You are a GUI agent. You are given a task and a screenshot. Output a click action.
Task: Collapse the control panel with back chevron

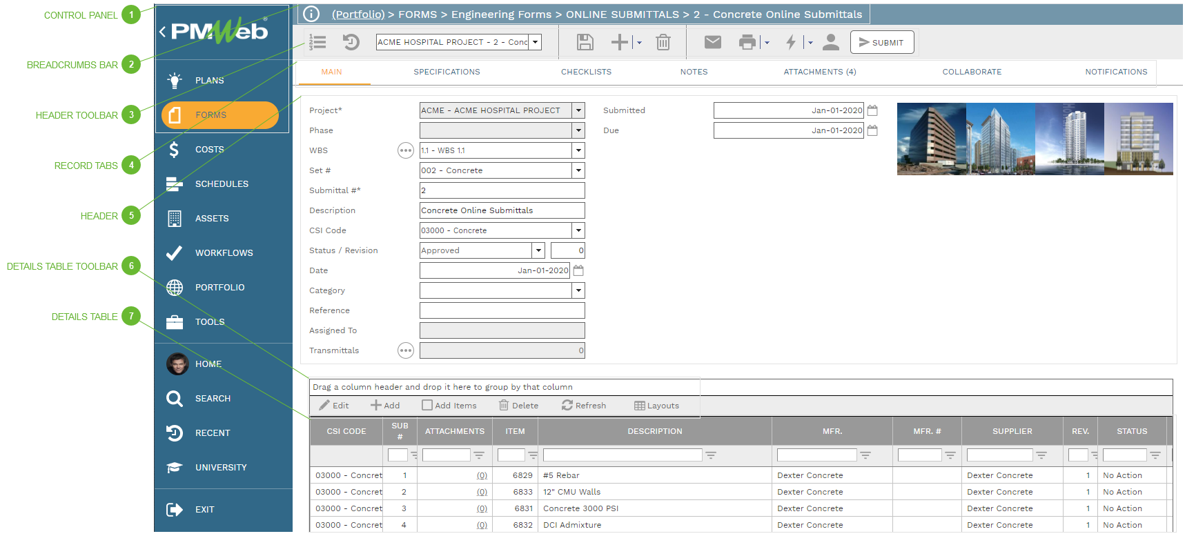coord(162,31)
